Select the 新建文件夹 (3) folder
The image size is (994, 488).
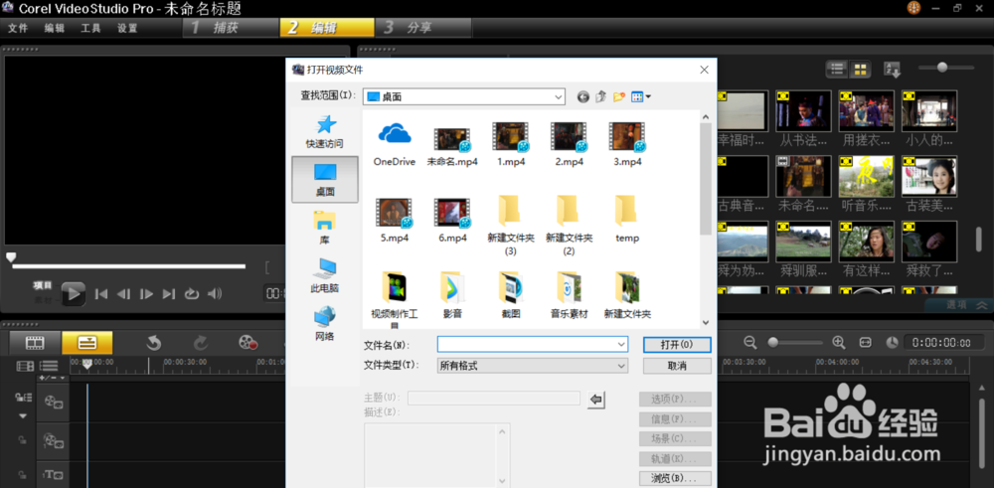coord(511,226)
